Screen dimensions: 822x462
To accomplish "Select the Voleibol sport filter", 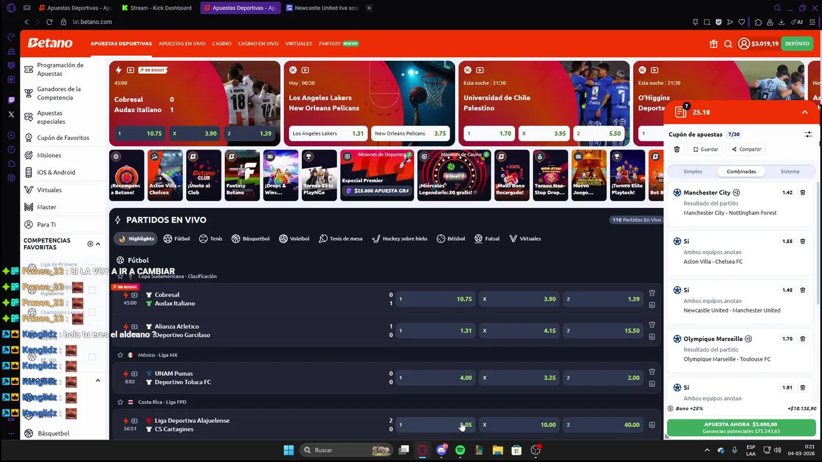I will coord(293,239).
